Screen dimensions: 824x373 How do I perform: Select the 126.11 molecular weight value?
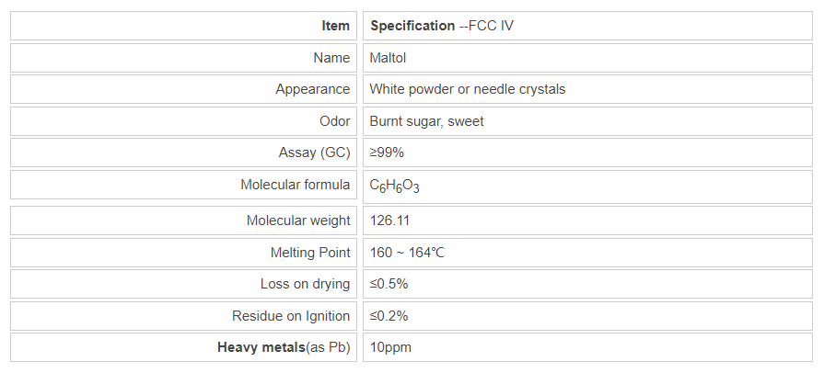(390, 220)
